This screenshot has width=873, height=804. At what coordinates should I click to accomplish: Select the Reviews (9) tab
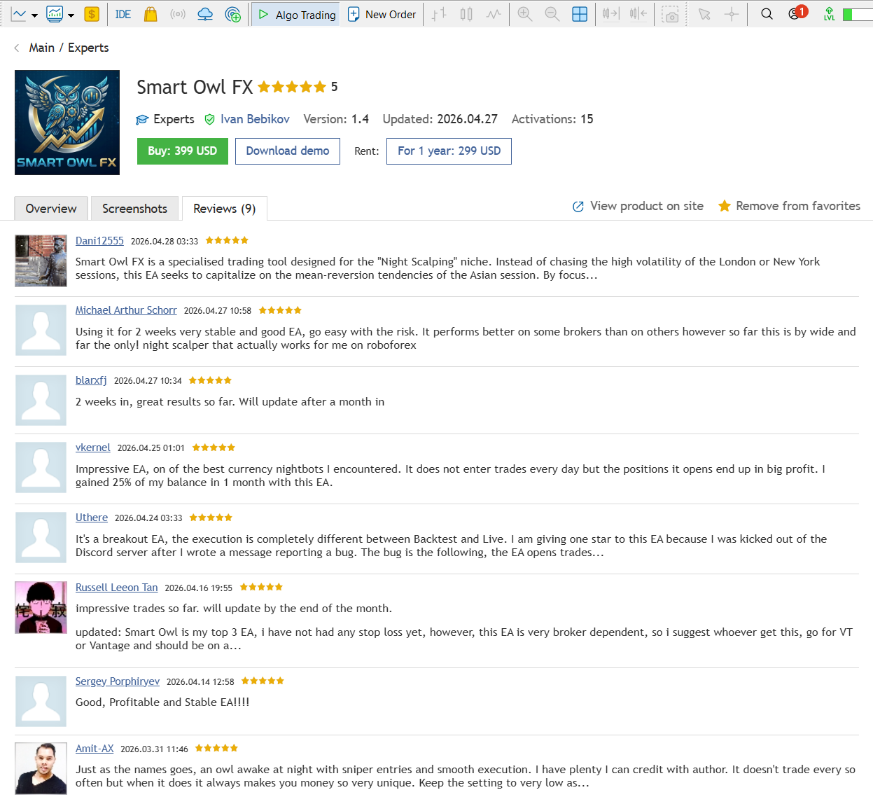pyautogui.click(x=225, y=209)
